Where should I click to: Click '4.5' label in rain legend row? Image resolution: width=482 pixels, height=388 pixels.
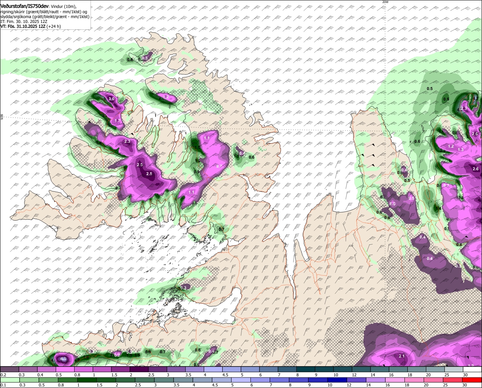coord(215,385)
